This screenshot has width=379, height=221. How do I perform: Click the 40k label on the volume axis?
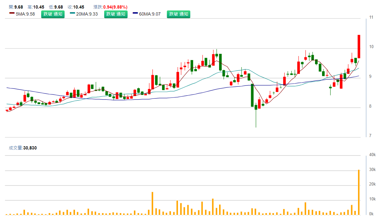(x=372, y=155)
